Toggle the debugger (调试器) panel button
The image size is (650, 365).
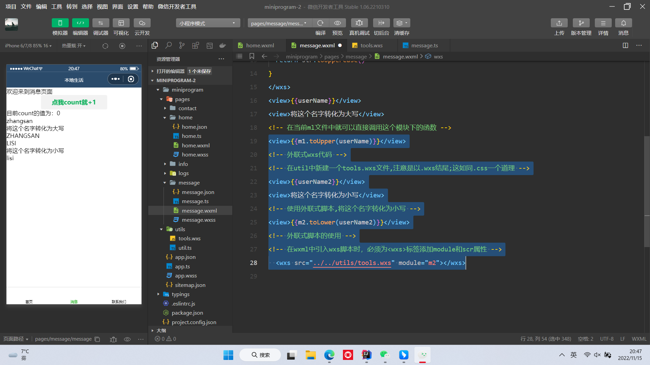point(101,23)
